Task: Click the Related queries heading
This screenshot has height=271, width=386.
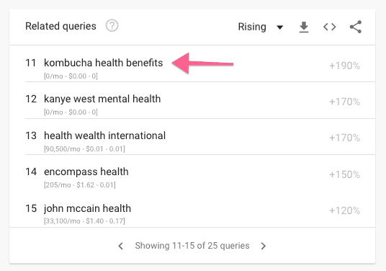Action: pyautogui.click(x=60, y=26)
